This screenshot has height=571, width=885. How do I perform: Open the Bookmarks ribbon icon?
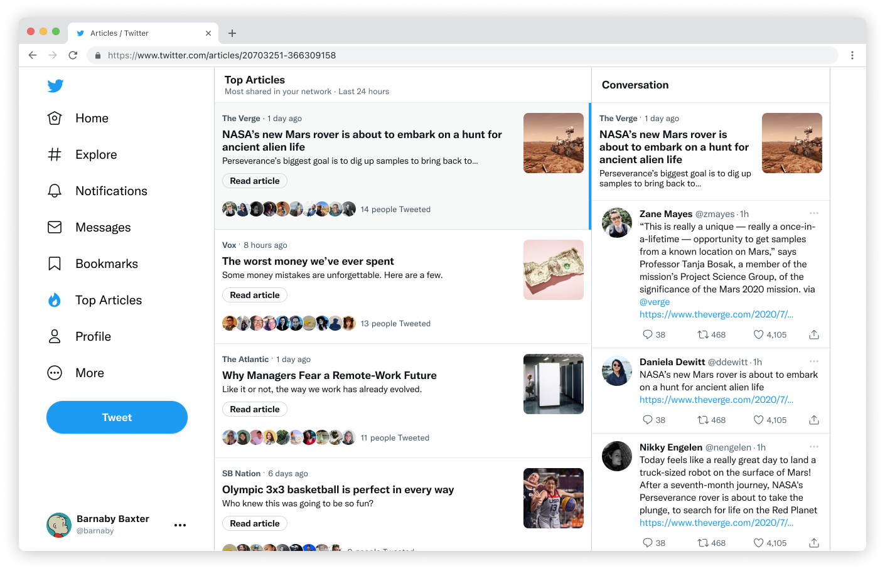(55, 264)
